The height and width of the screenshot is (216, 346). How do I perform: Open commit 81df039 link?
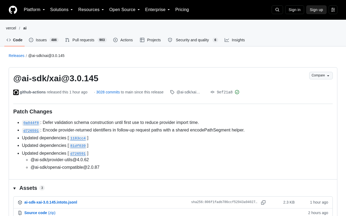[78, 146]
